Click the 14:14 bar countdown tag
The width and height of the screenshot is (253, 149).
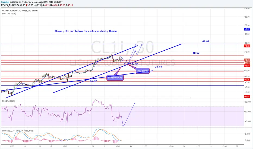pos(247,63)
